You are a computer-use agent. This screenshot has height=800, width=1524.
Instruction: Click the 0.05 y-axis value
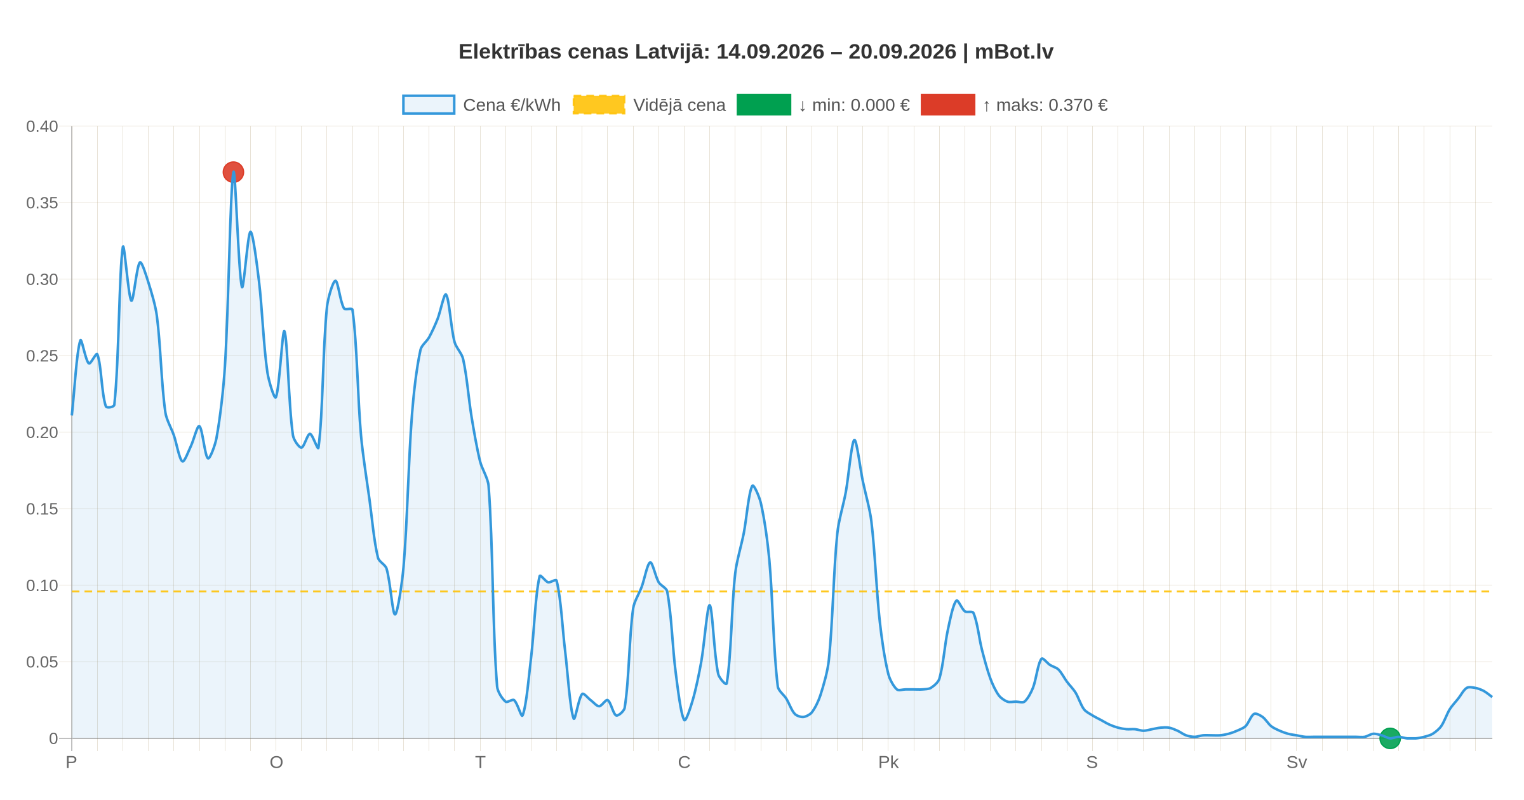click(42, 662)
